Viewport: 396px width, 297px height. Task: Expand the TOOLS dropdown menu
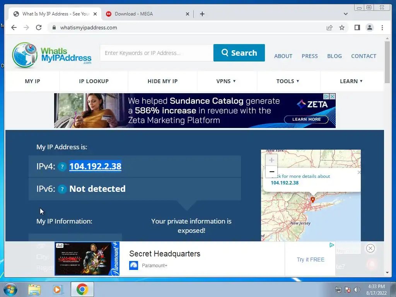pos(288,81)
